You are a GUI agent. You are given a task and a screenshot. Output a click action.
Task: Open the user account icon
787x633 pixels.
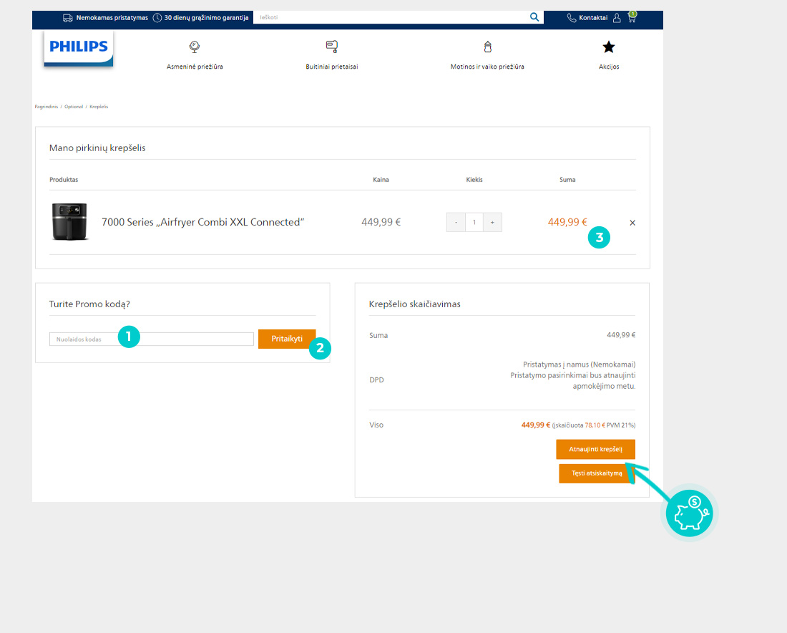click(x=617, y=18)
